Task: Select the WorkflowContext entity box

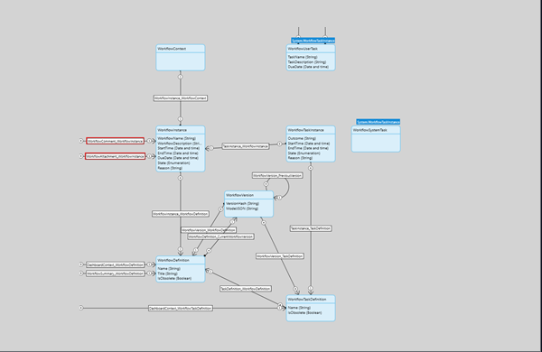Action: tap(181, 58)
